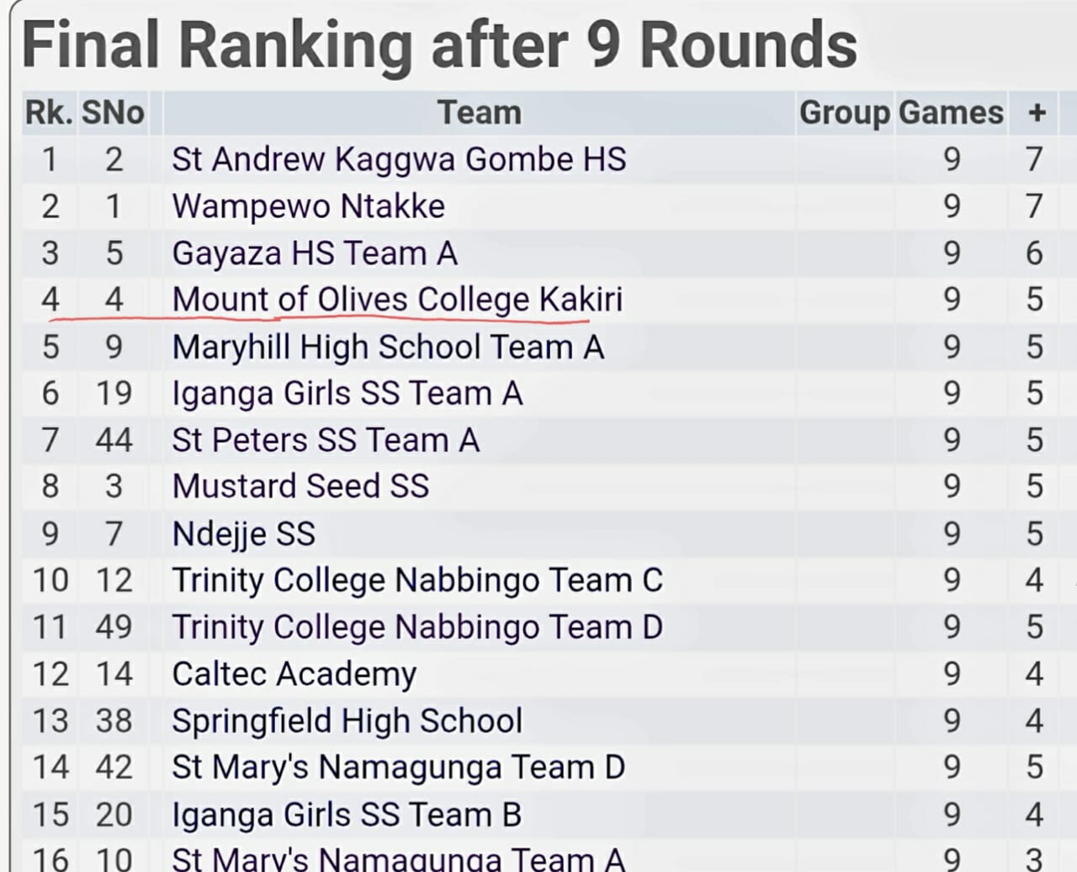The image size is (1077, 872).
Task: Open Mount of Olives College Kakiri
Action: [x=397, y=300]
